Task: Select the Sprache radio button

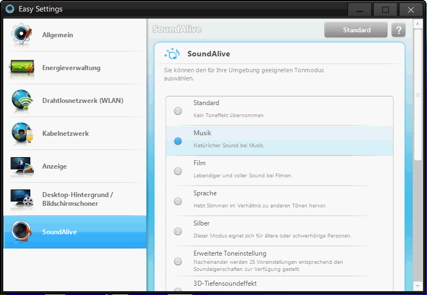Action: click(178, 201)
